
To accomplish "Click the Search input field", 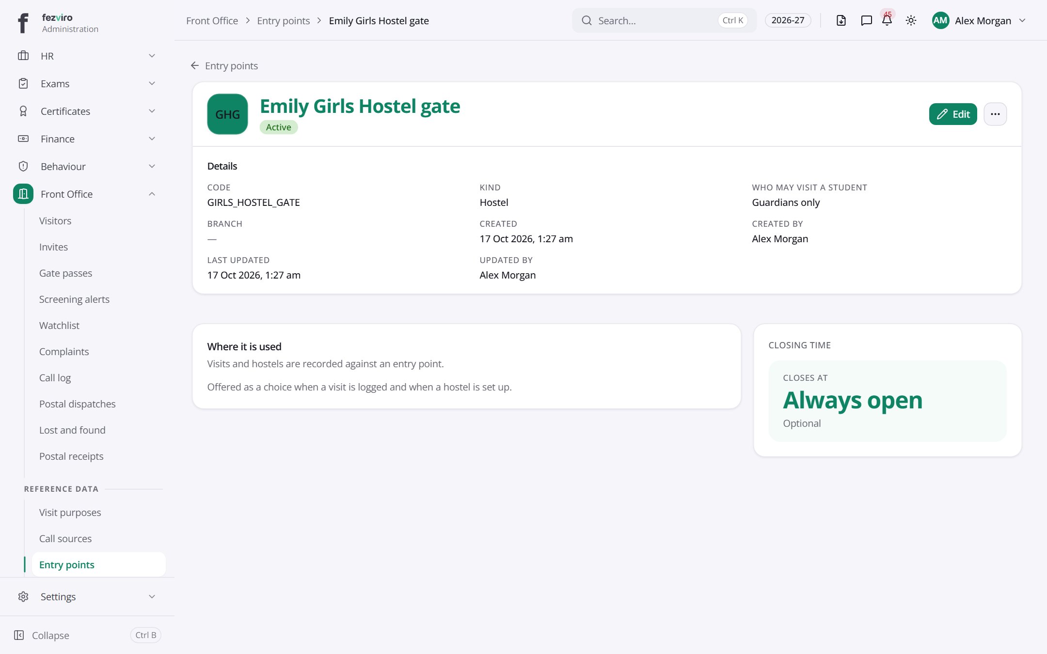I will (x=664, y=20).
